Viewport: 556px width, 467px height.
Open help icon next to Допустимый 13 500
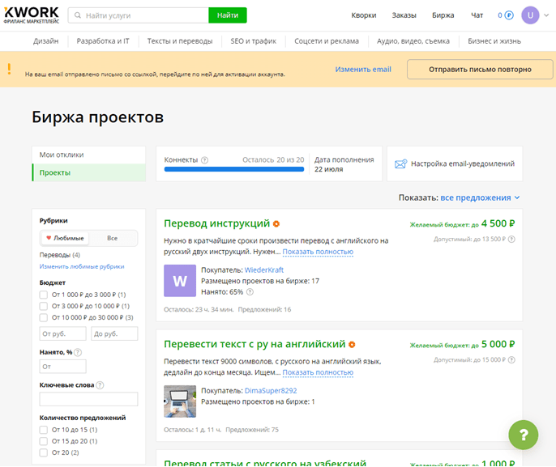[x=511, y=240]
